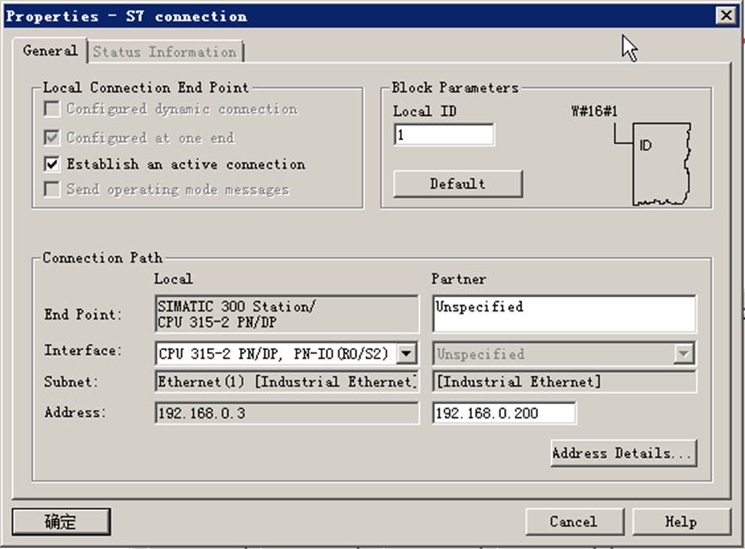Switch to Status Information tab
This screenshot has width=745, height=549.
pyautogui.click(x=165, y=52)
